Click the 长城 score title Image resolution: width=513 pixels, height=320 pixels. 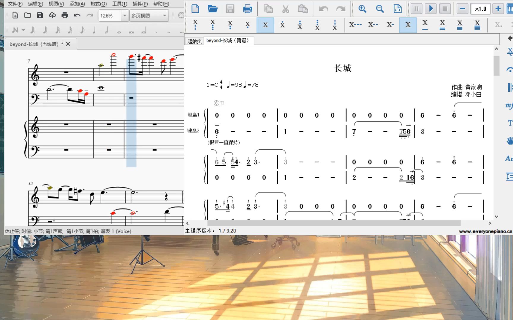(x=343, y=68)
